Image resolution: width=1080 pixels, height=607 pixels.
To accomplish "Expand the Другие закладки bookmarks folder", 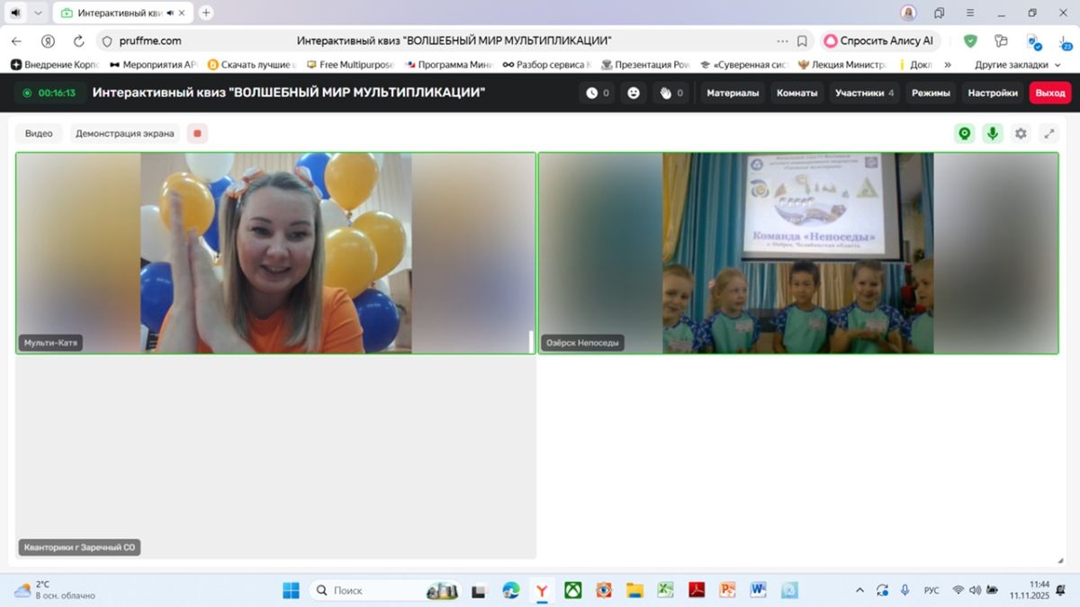I will (x=1017, y=65).
